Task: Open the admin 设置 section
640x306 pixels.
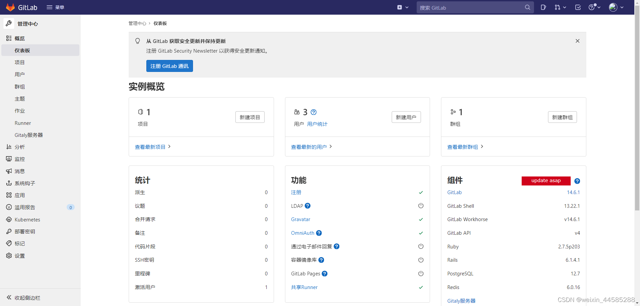Action: click(19, 255)
